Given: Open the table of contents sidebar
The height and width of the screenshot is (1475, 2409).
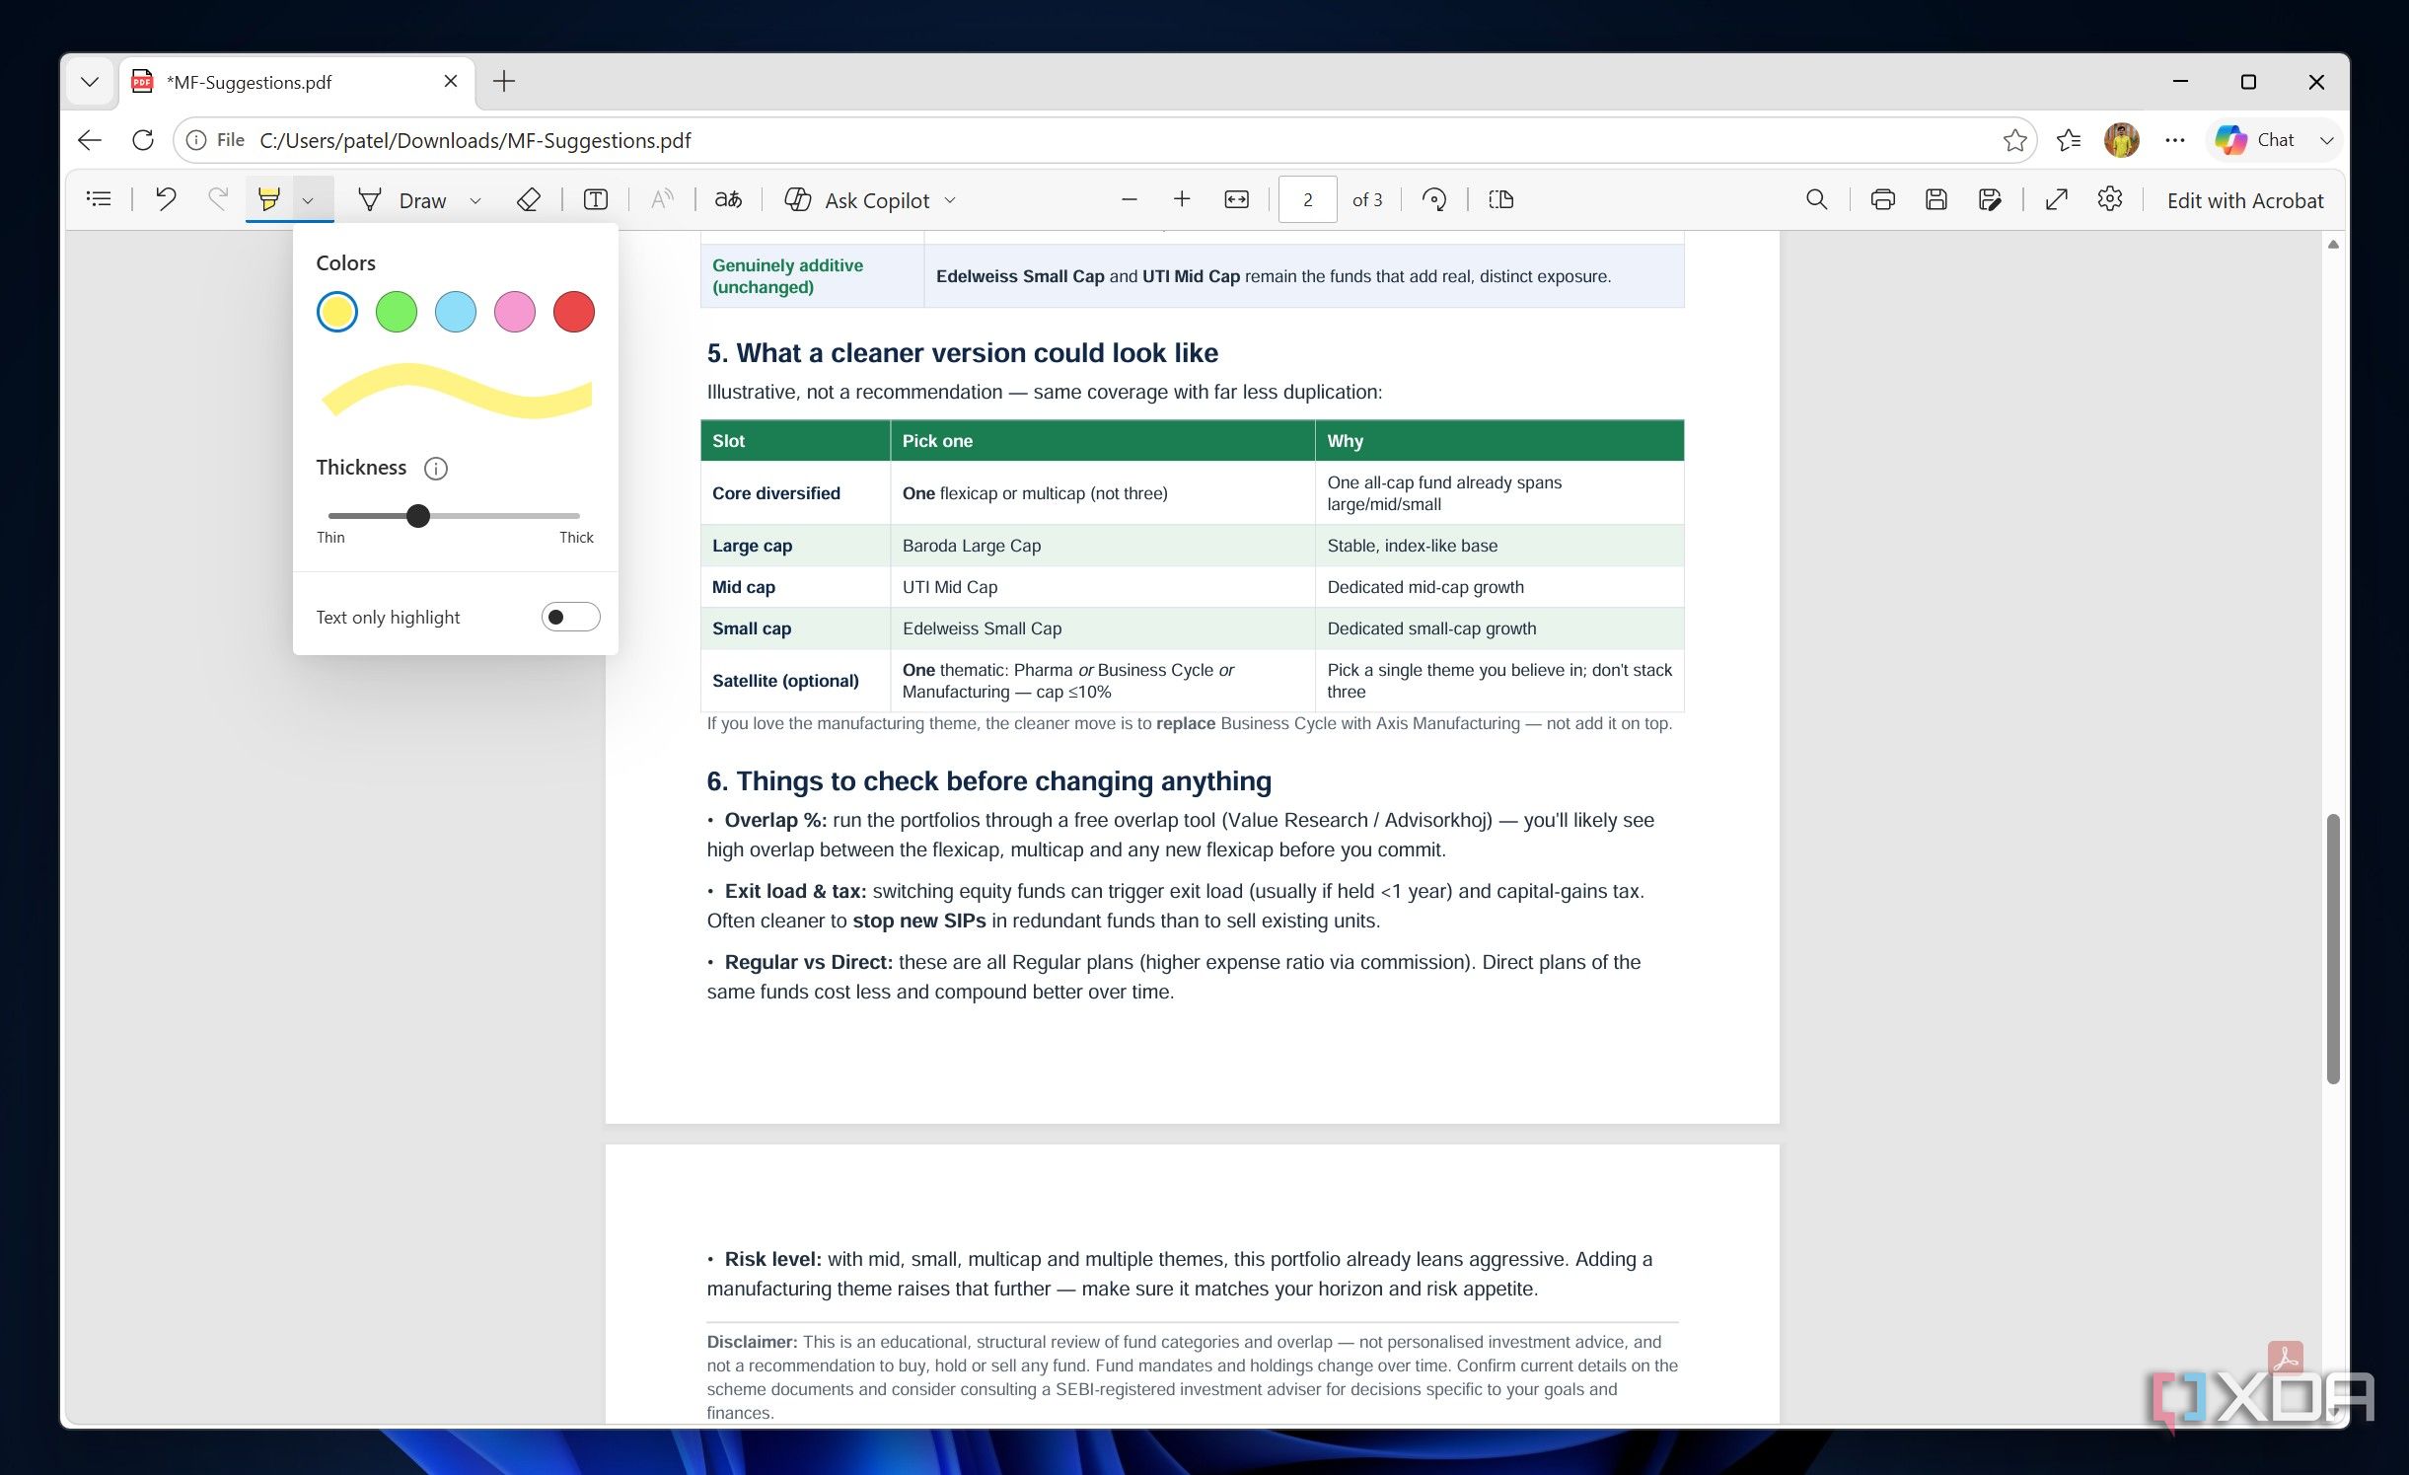Looking at the screenshot, I should coord(99,199).
